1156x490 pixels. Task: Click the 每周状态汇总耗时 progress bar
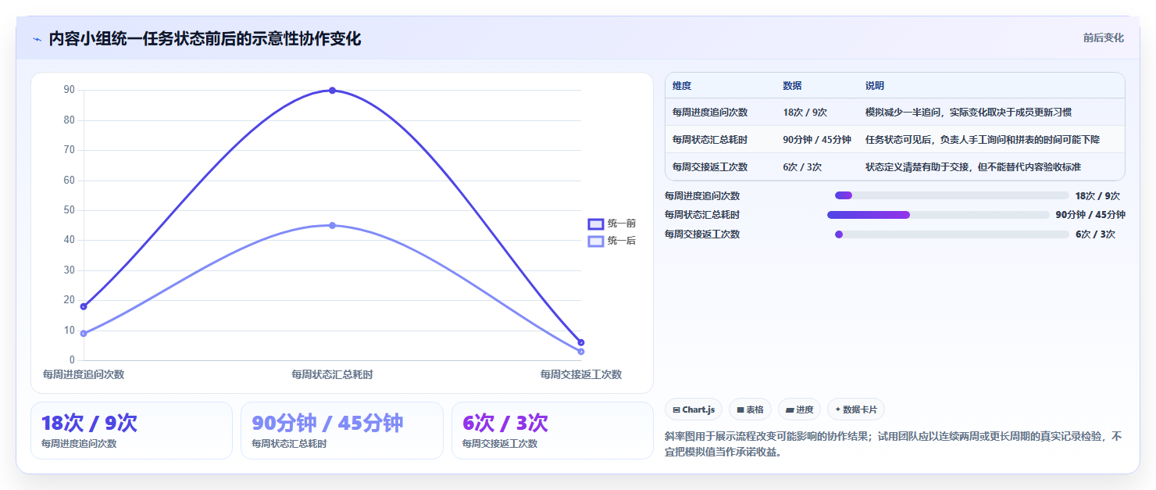pyautogui.click(x=938, y=215)
